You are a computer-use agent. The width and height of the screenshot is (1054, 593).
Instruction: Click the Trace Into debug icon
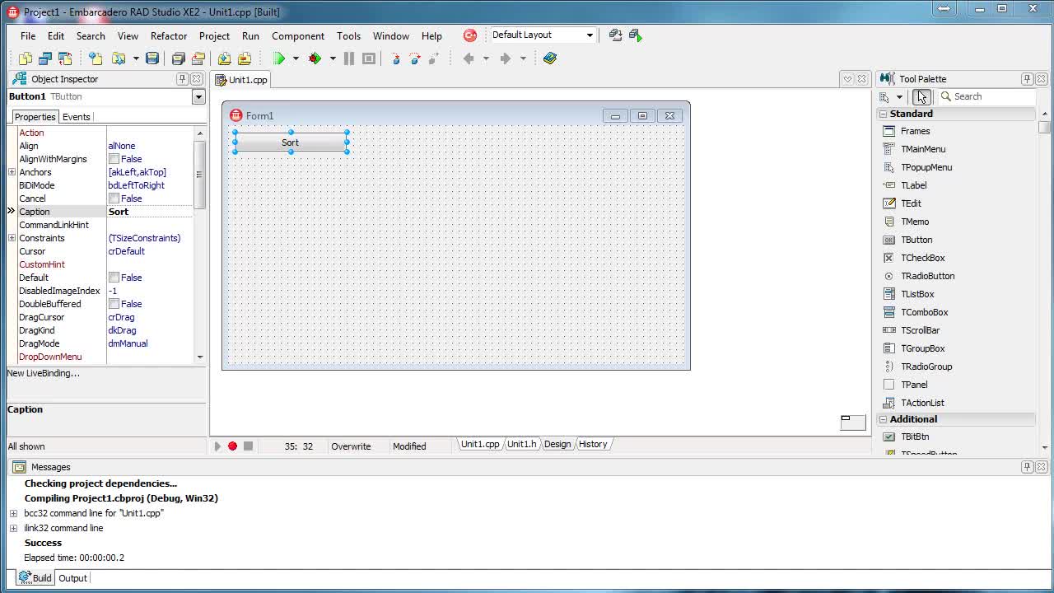395,58
